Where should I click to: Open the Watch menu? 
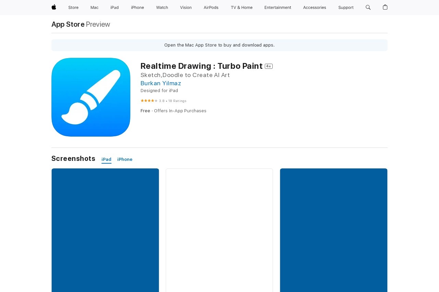[162, 8]
